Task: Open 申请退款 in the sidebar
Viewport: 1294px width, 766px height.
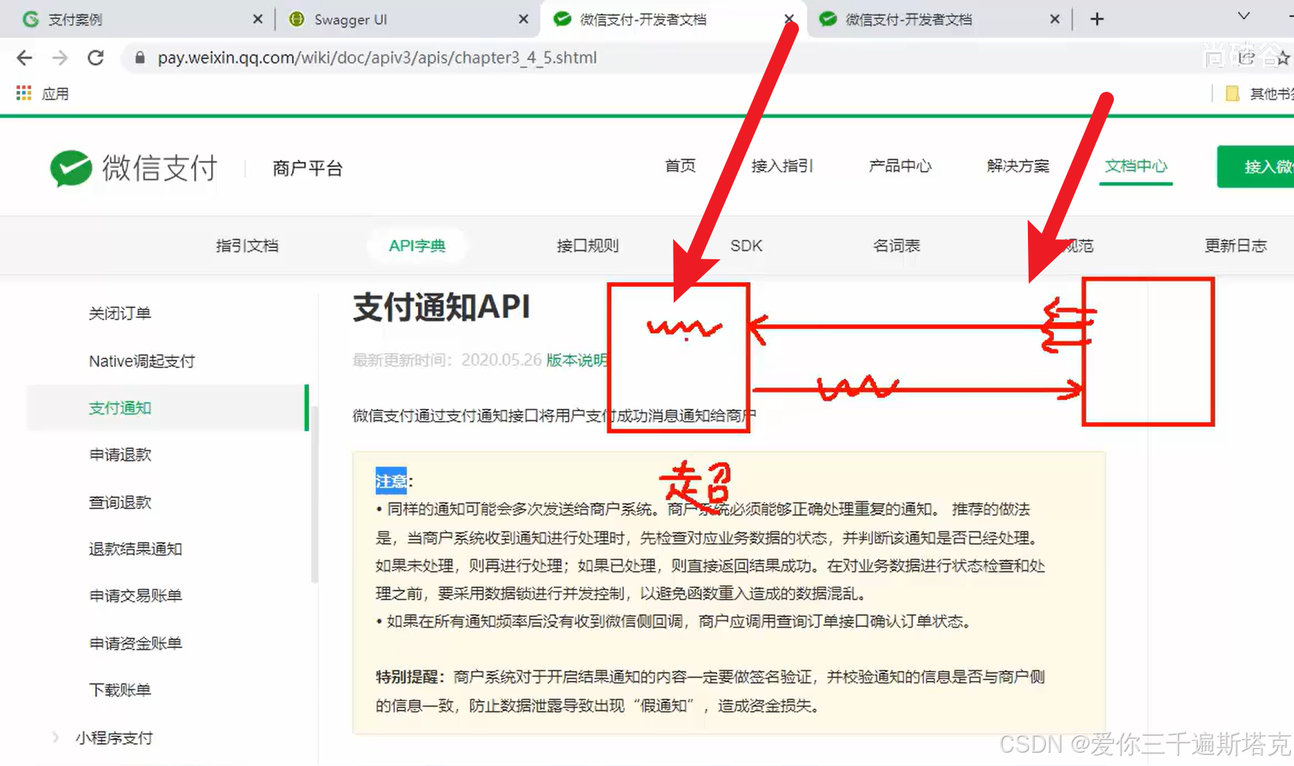Action: [x=120, y=455]
